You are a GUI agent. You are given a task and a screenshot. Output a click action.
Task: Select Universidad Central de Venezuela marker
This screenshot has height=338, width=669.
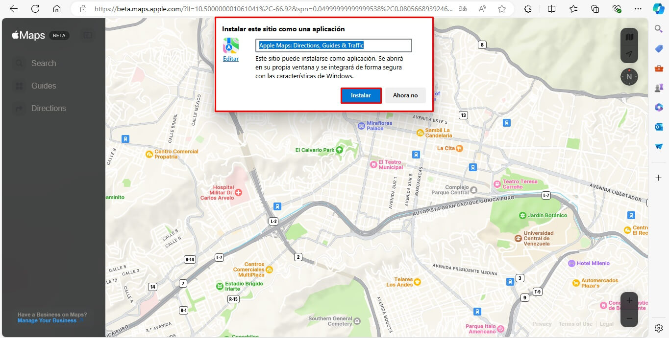[x=518, y=238]
